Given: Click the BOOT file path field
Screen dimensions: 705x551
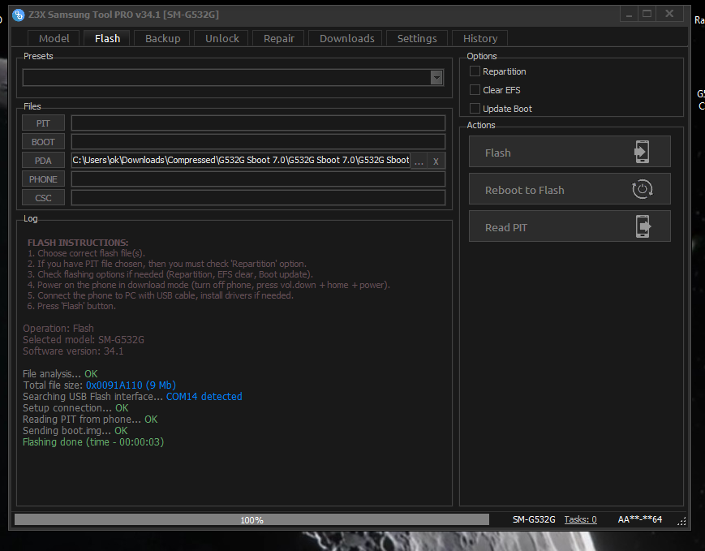Looking at the screenshot, I should pos(258,142).
